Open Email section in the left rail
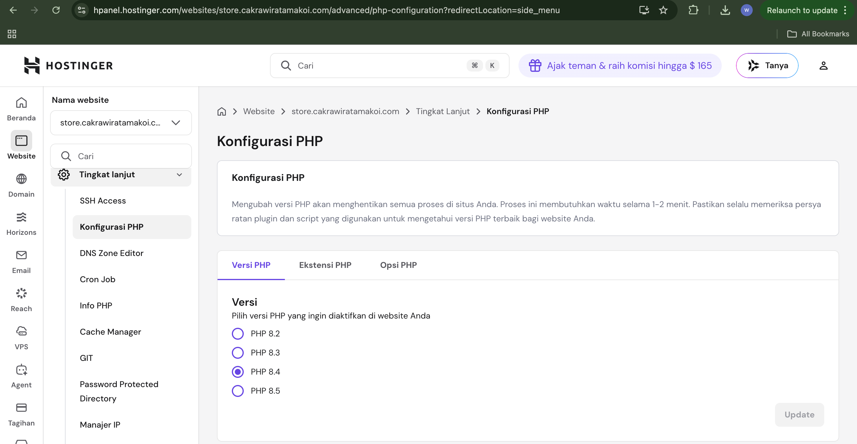The height and width of the screenshot is (444, 857). pos(21,262)
